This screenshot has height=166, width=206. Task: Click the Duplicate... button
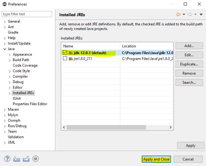189,64
